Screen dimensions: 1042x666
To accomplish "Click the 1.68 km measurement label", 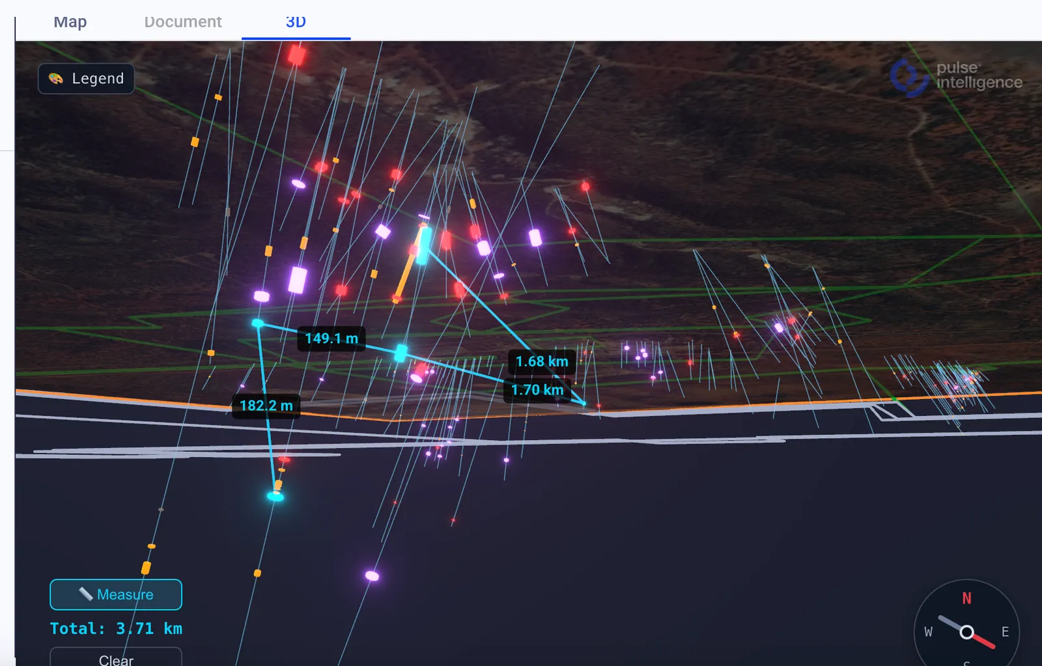I will (x=542, y=361).
